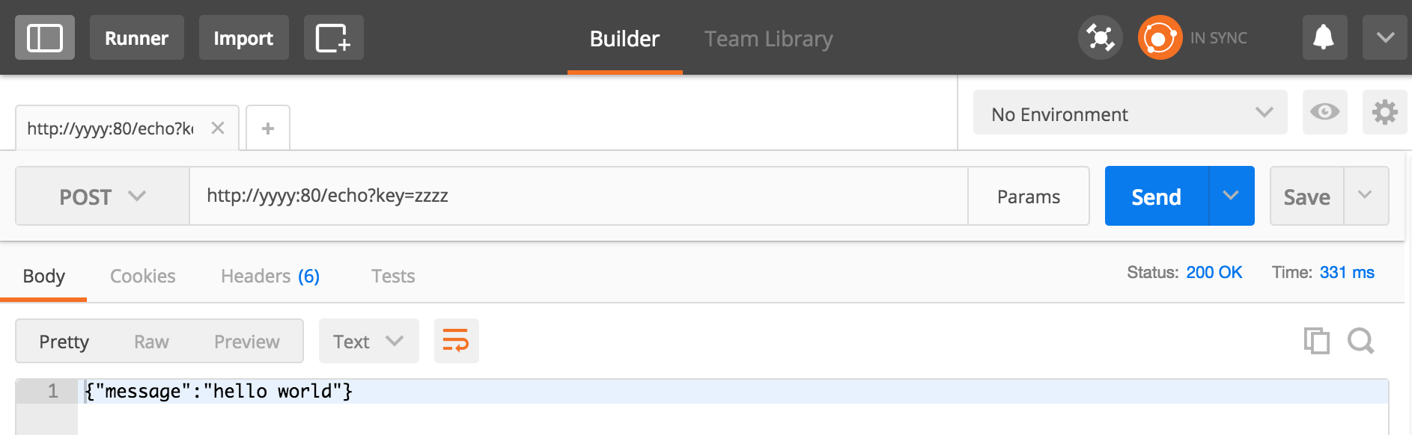Screen dimensions: 1412x435
Task: Click the orange sync status icon
Action: coord(1160,37)
